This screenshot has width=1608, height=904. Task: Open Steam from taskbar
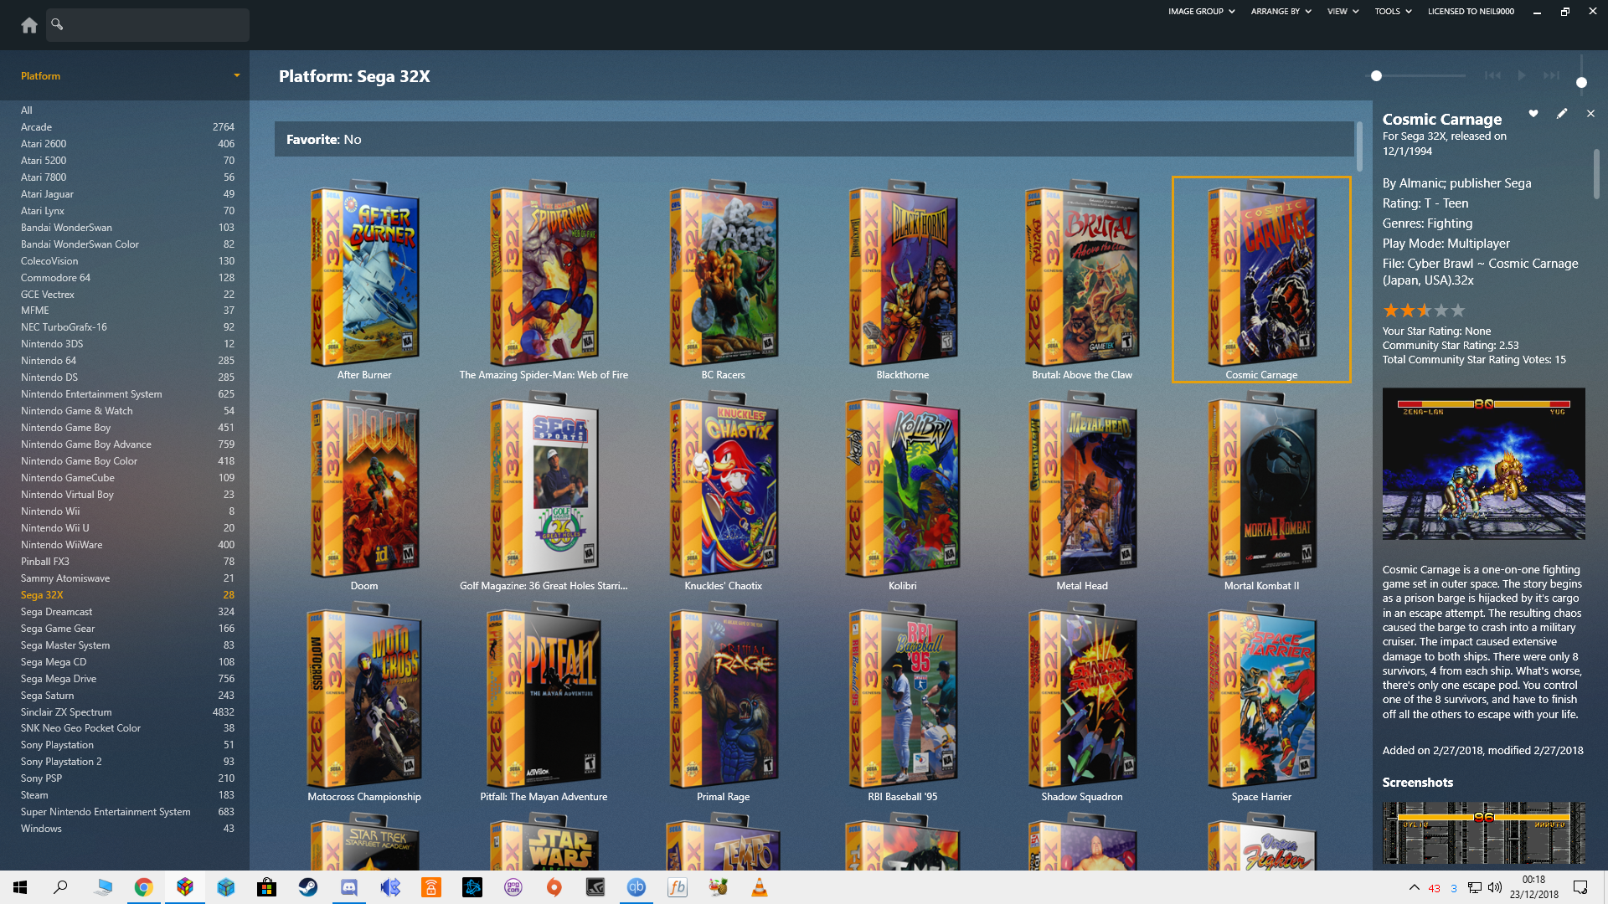coord(307,887)
